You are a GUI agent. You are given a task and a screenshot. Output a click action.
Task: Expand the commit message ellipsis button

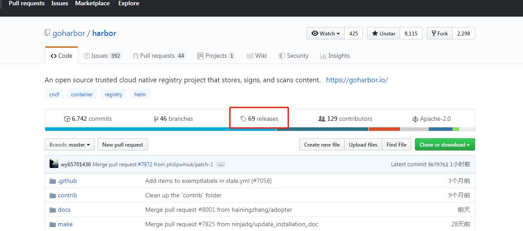click(221, 164)
